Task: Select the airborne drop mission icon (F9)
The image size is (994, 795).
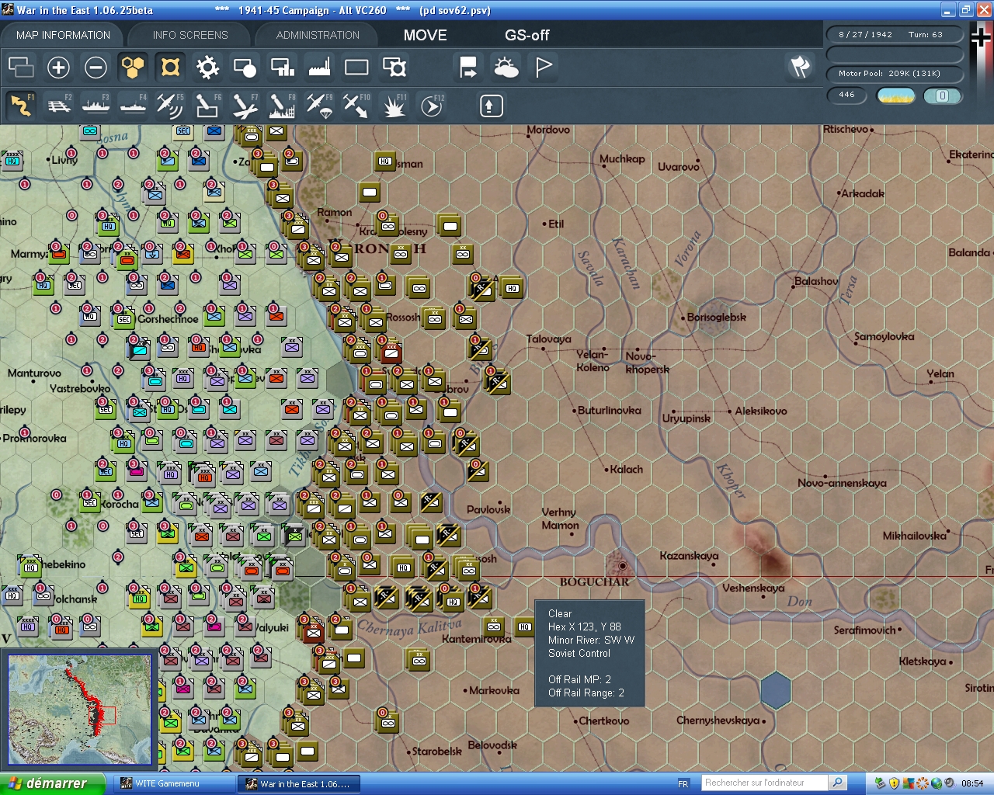Action: coord(319,105)
